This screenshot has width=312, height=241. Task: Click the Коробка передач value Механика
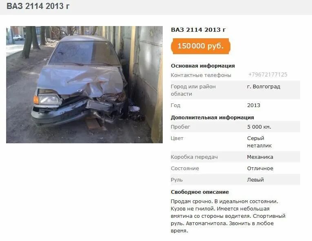260,157
